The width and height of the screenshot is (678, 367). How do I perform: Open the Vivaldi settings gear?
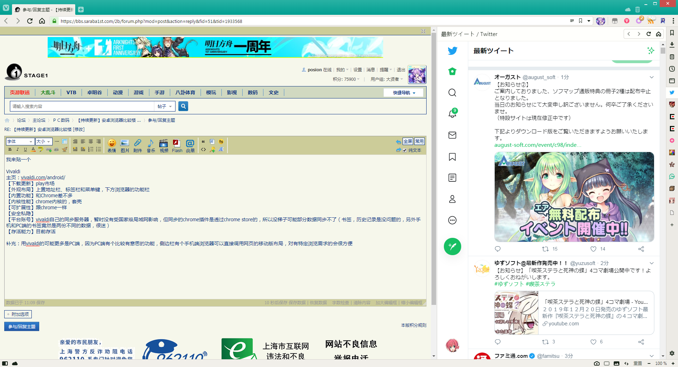point(672,353)
